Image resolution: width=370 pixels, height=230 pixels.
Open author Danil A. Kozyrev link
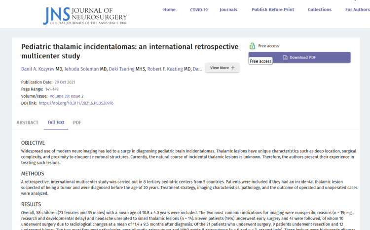coord(38,69)
